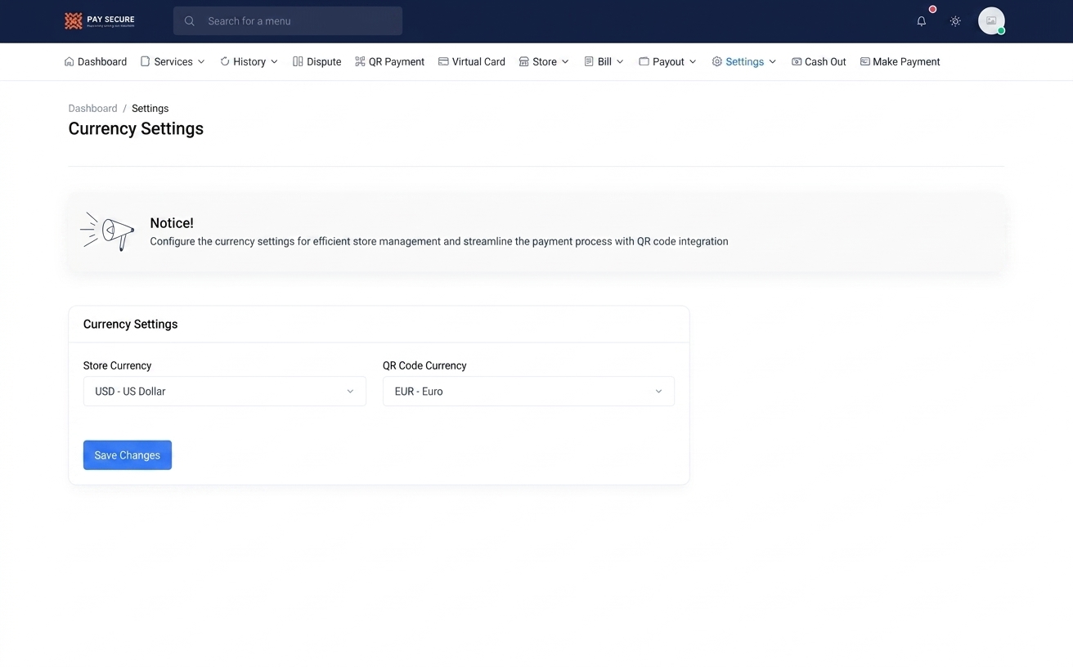The width and height of the screenshot is (1073, 667).
Task: Click the Pay Secure logo
Action: pyautogui.click(x=100, y=21)
